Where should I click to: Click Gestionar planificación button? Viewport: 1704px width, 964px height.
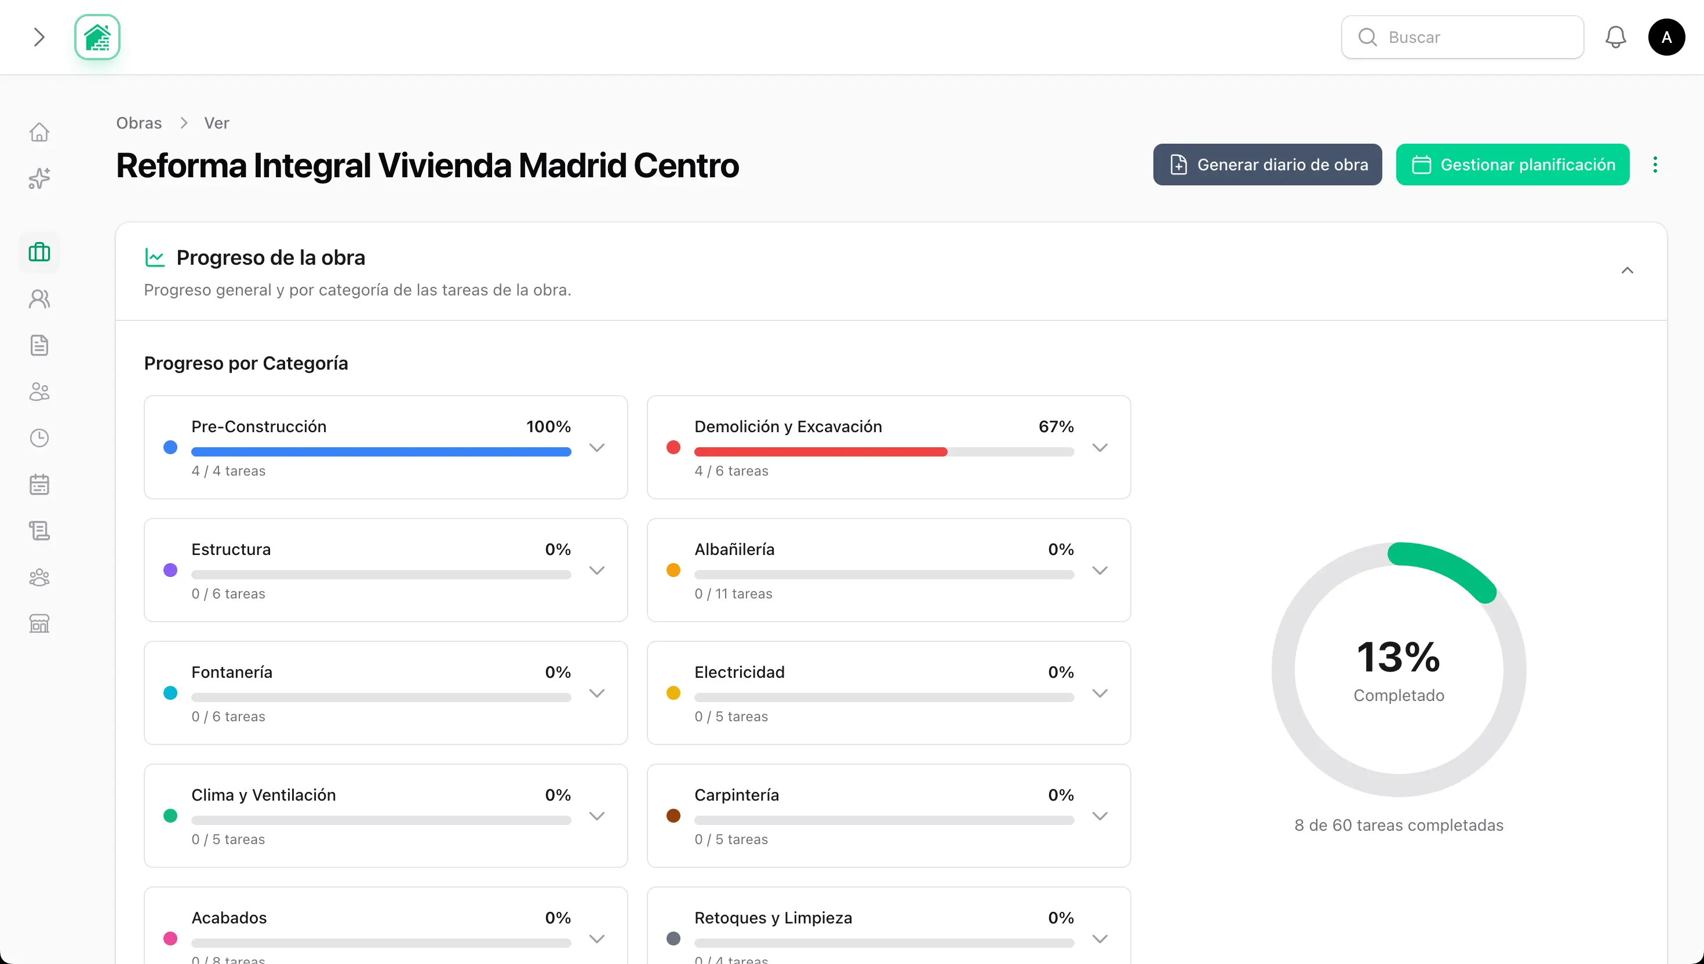(1512, 165)
